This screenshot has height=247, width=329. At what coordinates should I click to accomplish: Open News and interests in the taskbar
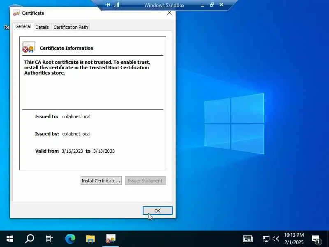pos(248,239)
